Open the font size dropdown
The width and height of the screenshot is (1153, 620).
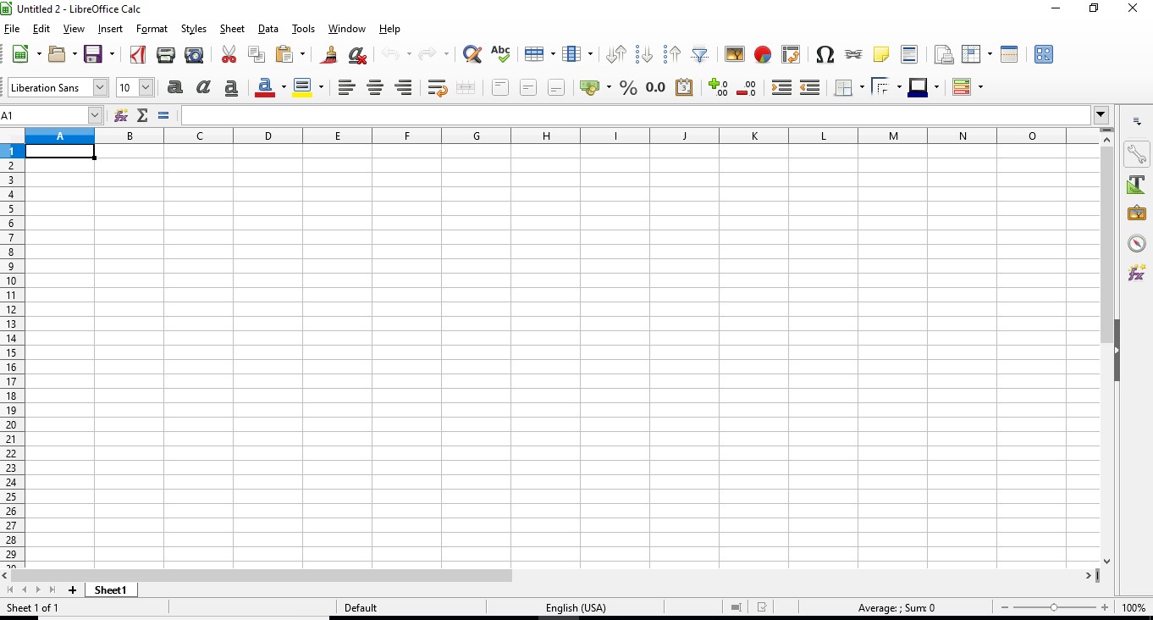146,87
